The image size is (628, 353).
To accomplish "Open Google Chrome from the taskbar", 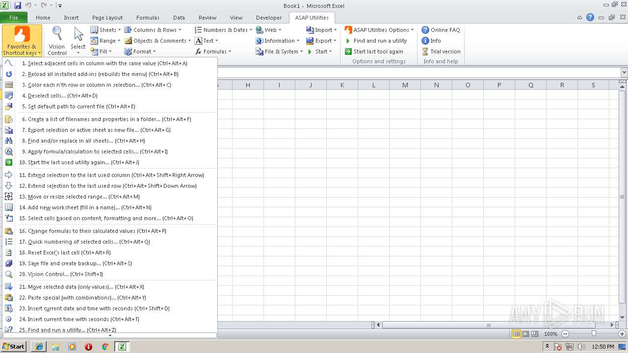I will coord(105,347).
